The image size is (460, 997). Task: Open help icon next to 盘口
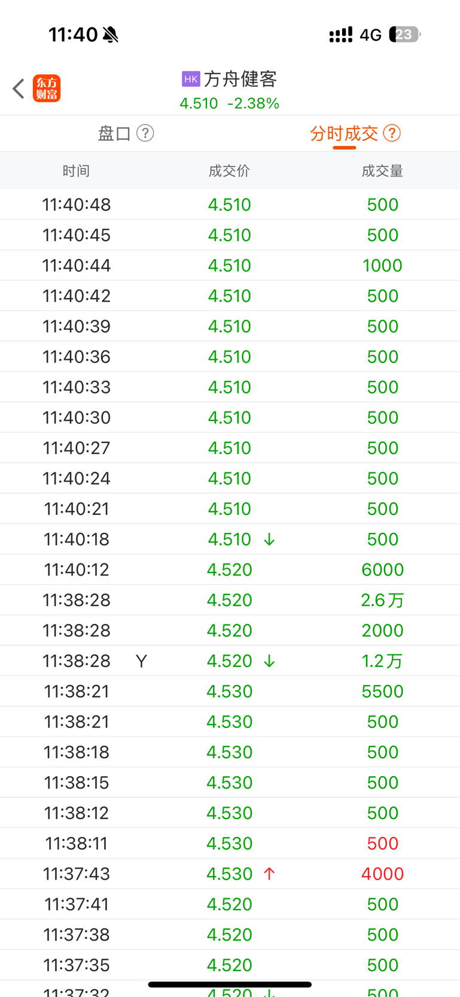(x=145, y=133)
